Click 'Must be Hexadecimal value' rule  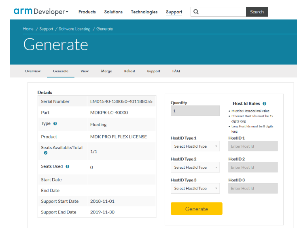250,111
